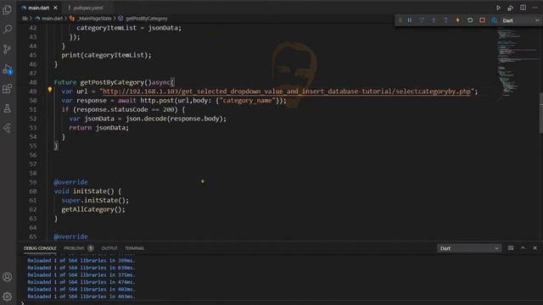Close the main.dart tab

[x=55, y=8]
